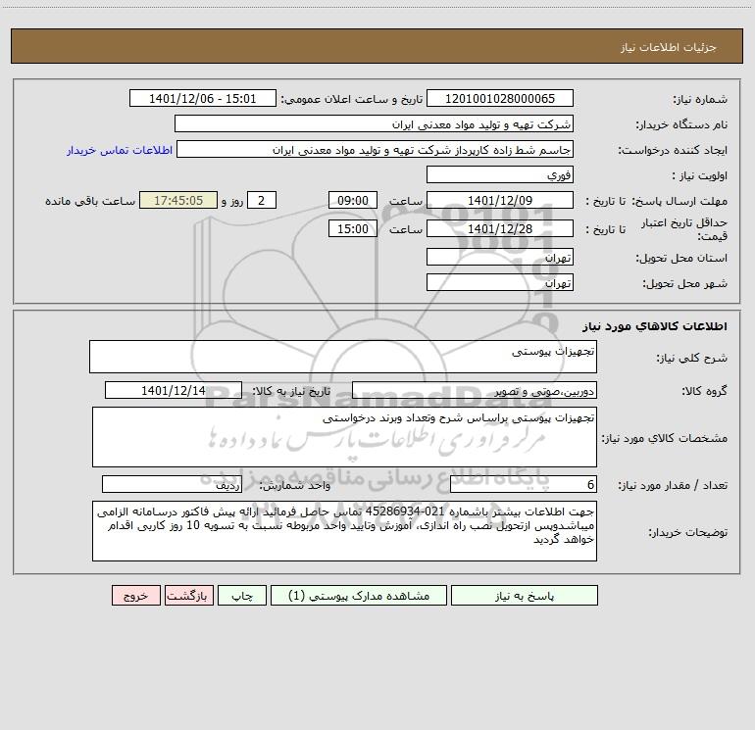Click توضیحات خریدار text area
The width and height of the screenshot is (755, 730).
(x=344, y=531)
